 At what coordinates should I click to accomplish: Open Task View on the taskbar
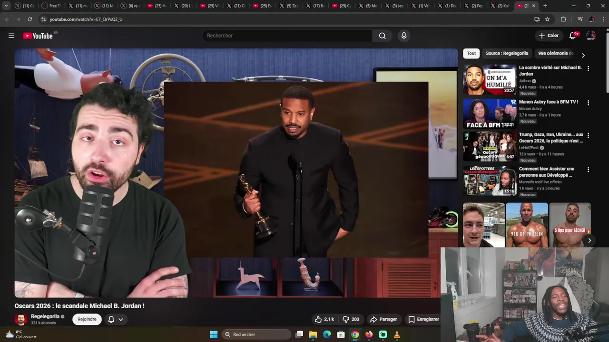[x=299, y=334]
